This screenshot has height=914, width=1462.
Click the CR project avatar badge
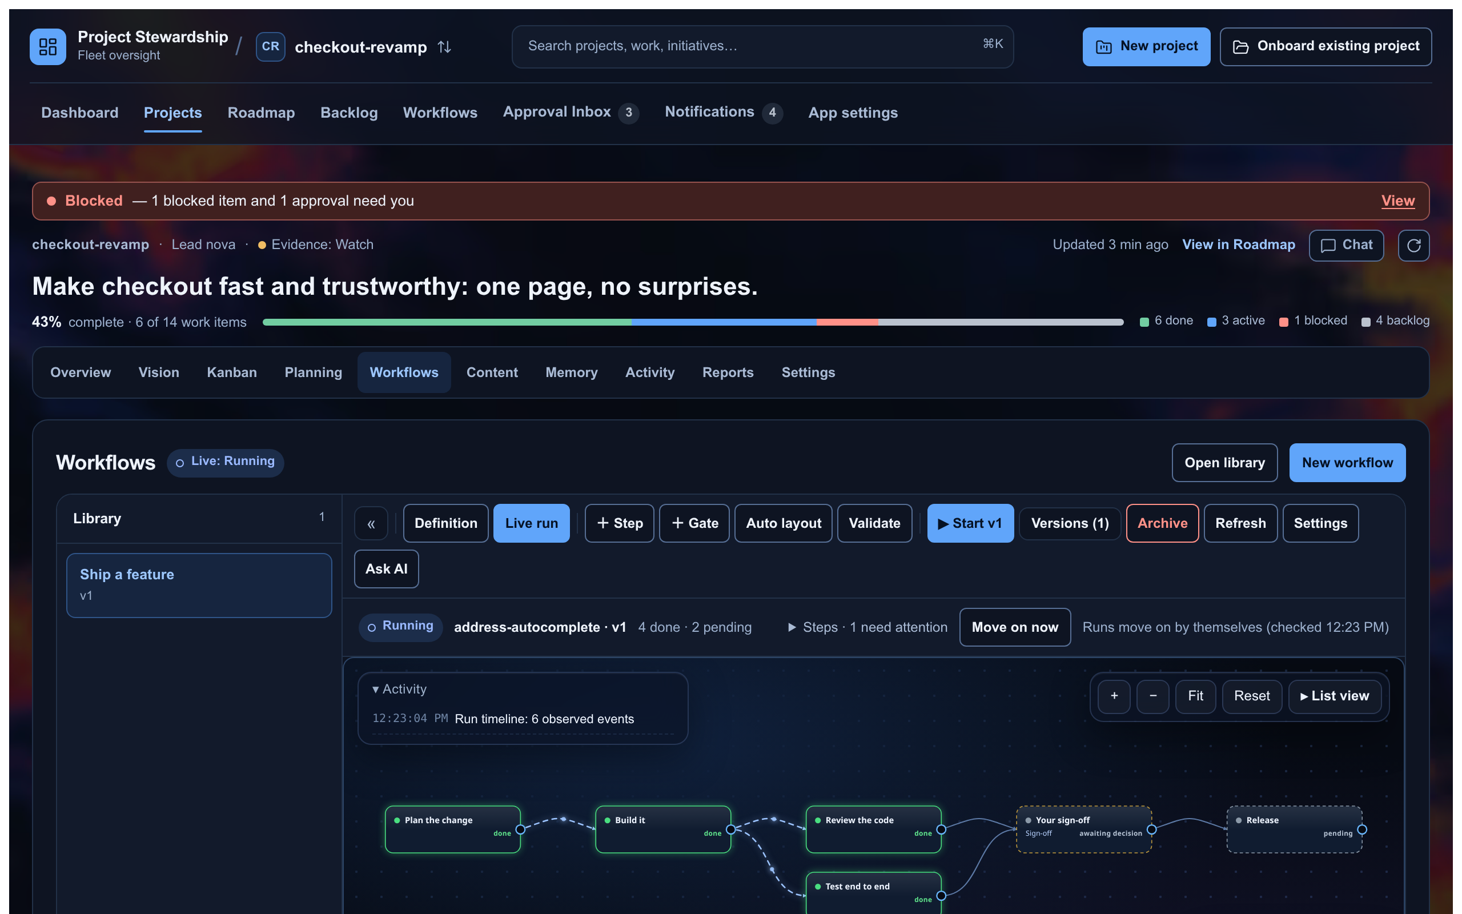pos(270,46)
